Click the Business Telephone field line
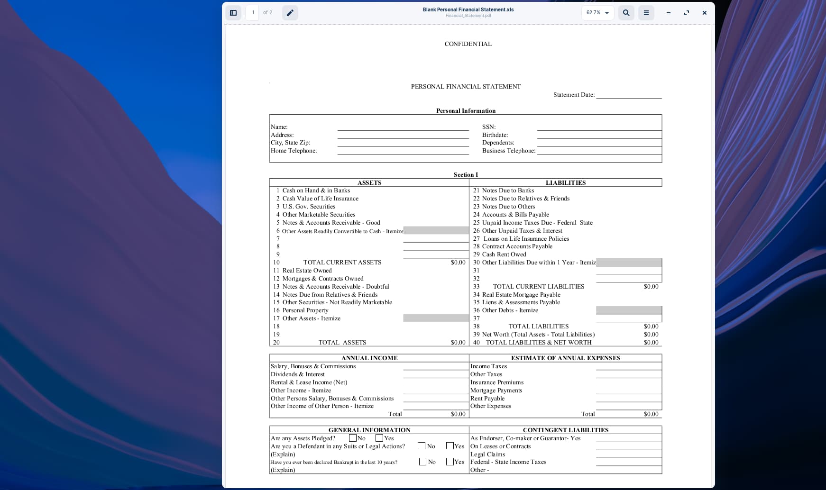 [599, 151]
